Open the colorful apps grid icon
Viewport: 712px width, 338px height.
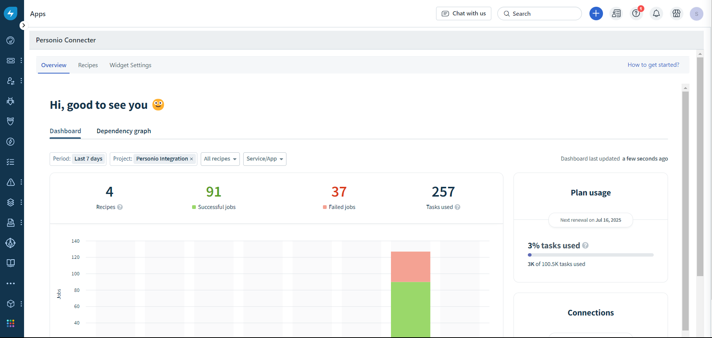[x=11, y=323]
